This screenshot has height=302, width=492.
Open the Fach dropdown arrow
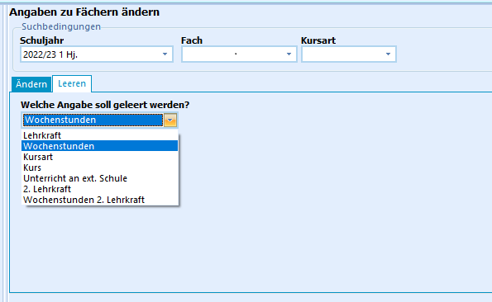[289, 54]
